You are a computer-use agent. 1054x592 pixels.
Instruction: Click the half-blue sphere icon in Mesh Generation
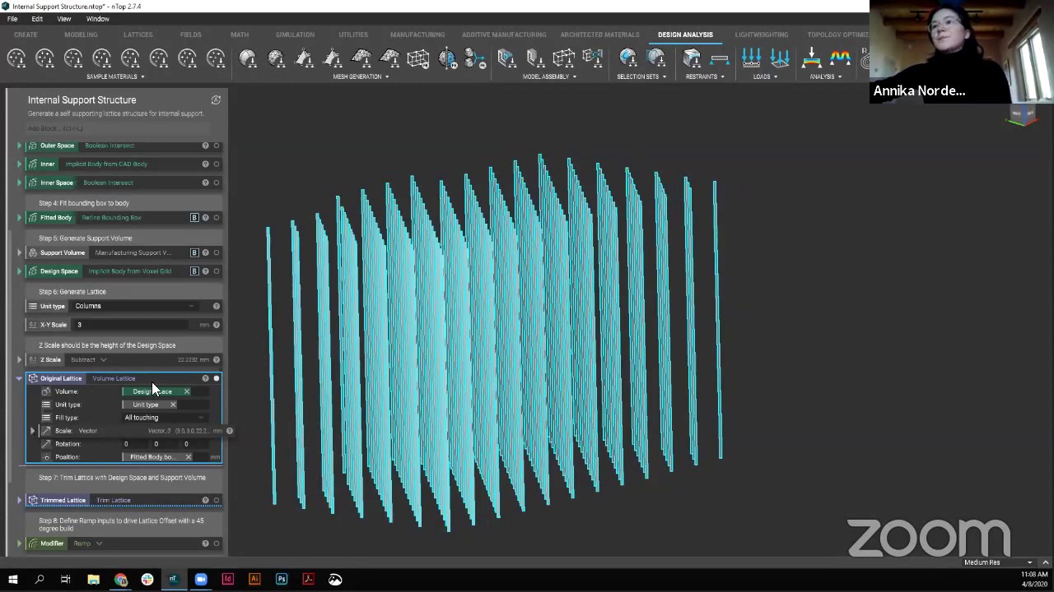click(x=447, y=58)
